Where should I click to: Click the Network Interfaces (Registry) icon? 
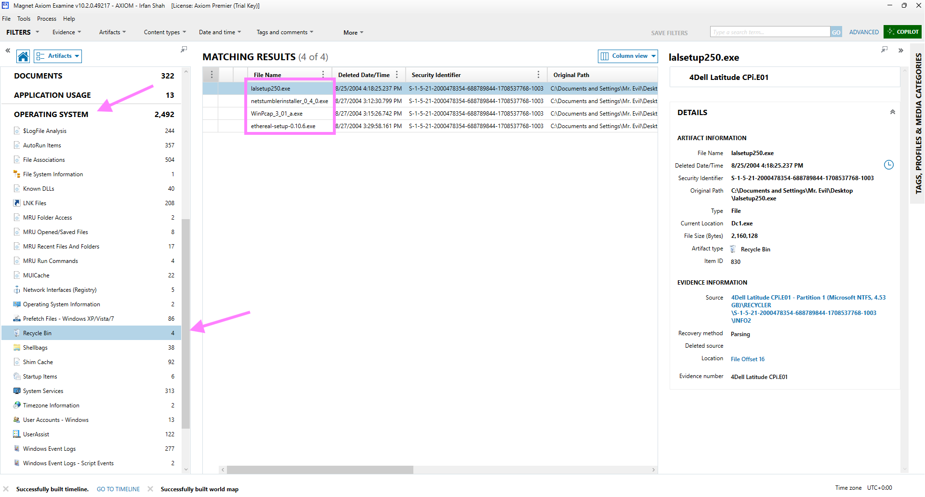(17, 290)
